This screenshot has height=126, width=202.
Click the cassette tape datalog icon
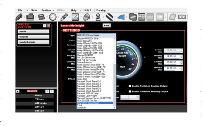point(182,17)
